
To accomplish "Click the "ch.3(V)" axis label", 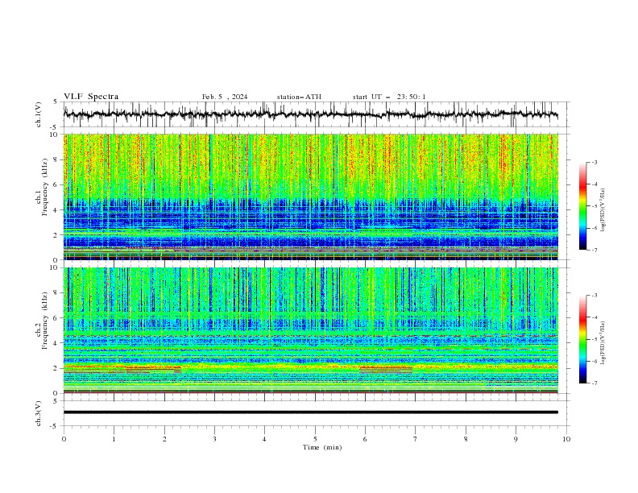I will click(x=39, y=413).
